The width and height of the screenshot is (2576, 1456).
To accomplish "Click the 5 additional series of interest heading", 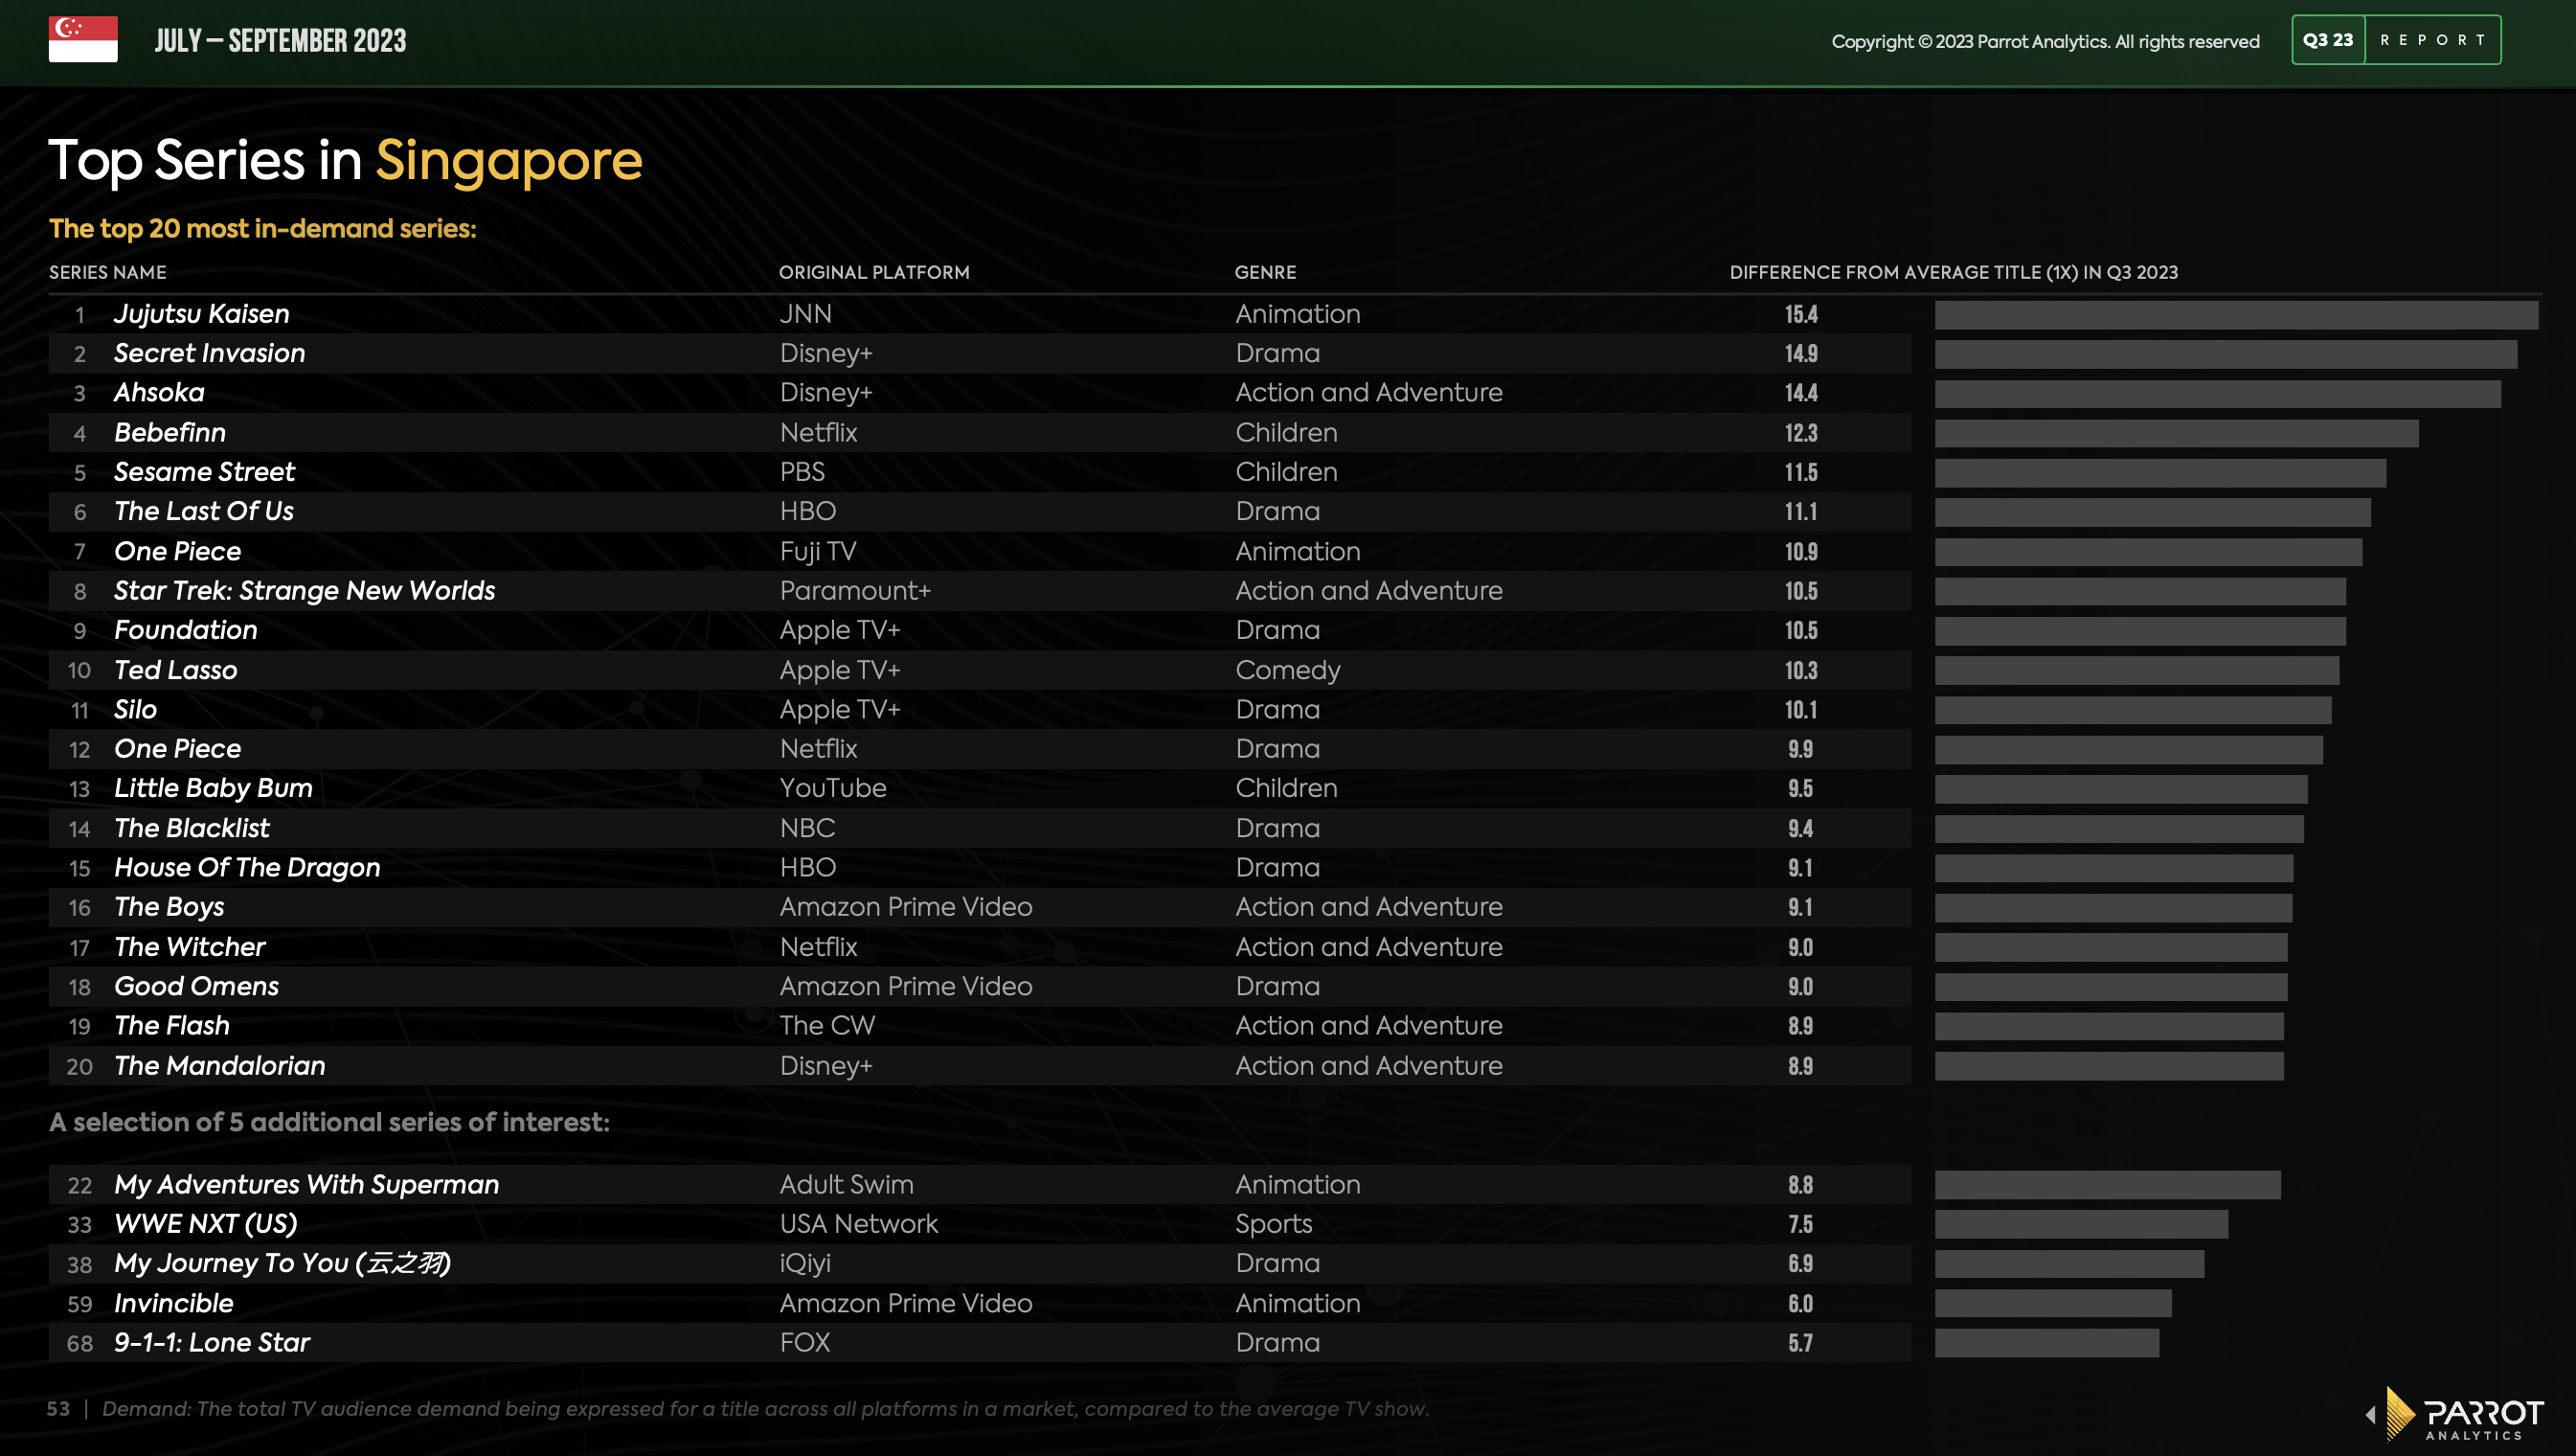I will 329,1122.
